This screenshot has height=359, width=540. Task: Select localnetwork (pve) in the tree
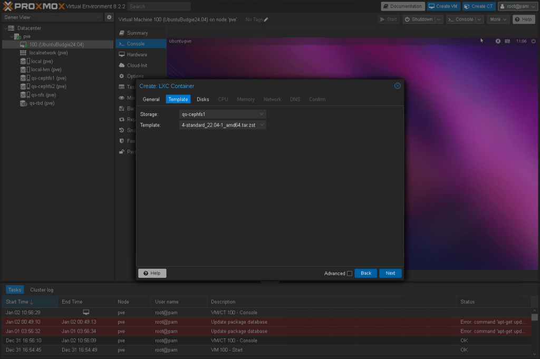48,53
